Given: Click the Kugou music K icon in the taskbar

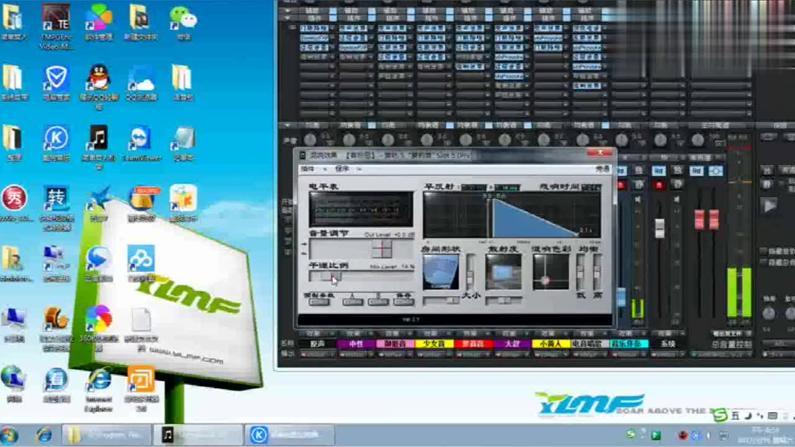Looking at the screenshot, I should coord(259,435).
